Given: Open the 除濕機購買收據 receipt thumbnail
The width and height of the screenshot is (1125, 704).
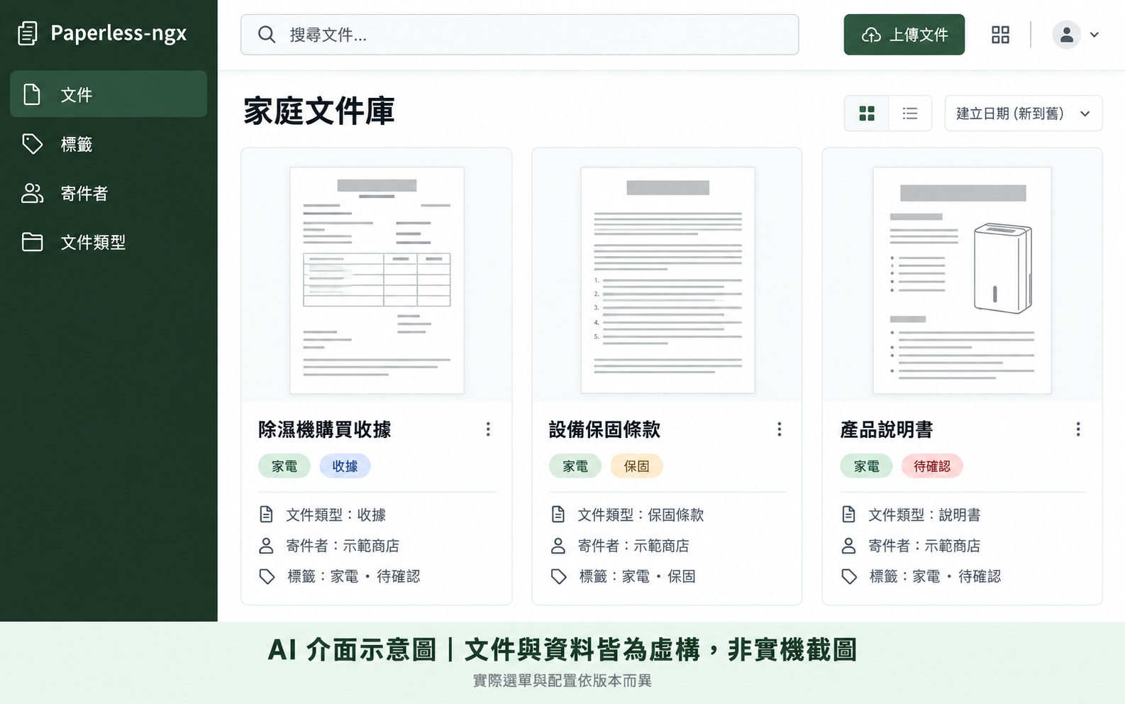Looking at the screenshot, I should 377,280.
